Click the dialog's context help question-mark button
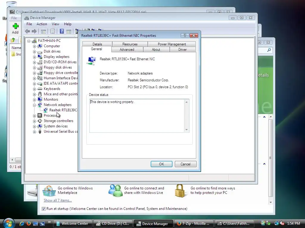Viewport: 305px width, 228px height. point(185,36)
